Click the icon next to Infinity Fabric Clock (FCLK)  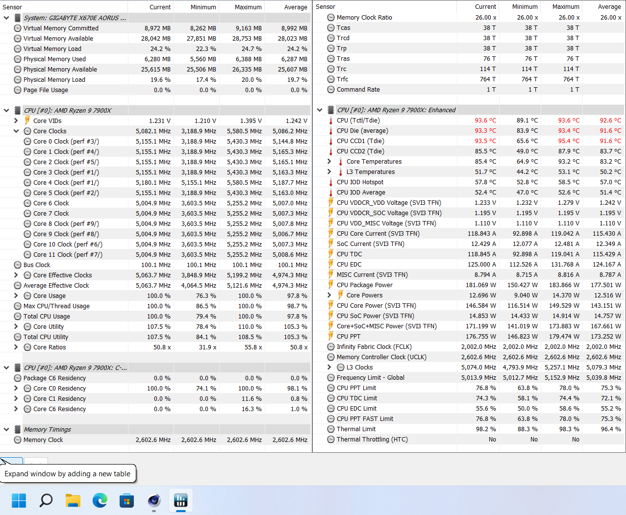pos(331,346)
